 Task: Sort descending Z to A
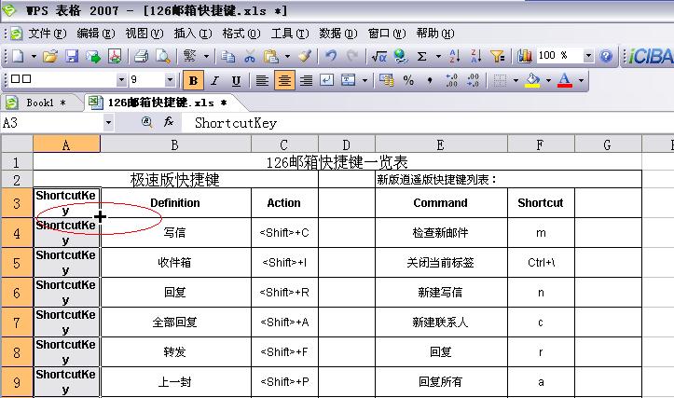coord(475,56)
